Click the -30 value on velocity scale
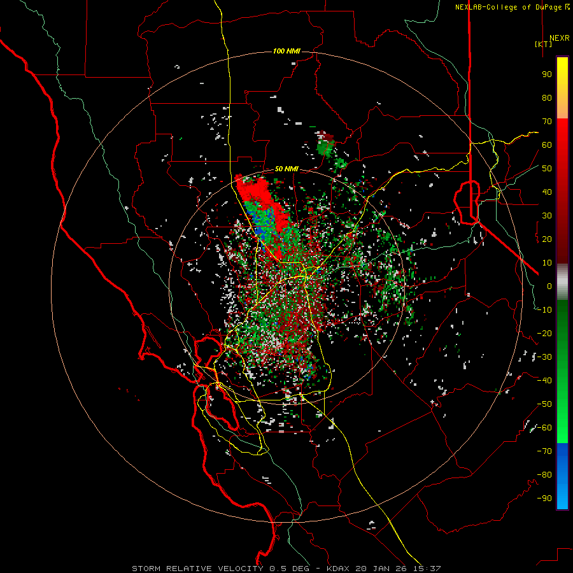 coord(544,357)
